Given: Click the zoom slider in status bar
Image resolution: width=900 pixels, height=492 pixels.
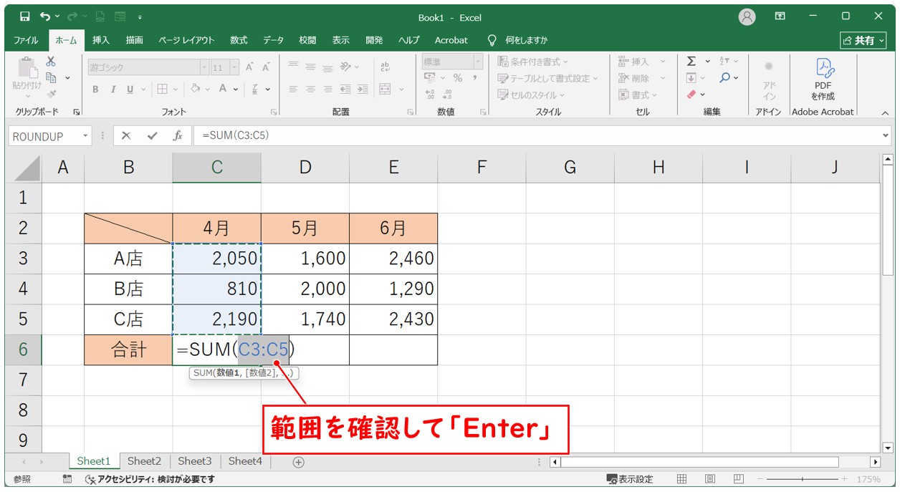Looking at the screenshot, I should (x=802, y=479).
